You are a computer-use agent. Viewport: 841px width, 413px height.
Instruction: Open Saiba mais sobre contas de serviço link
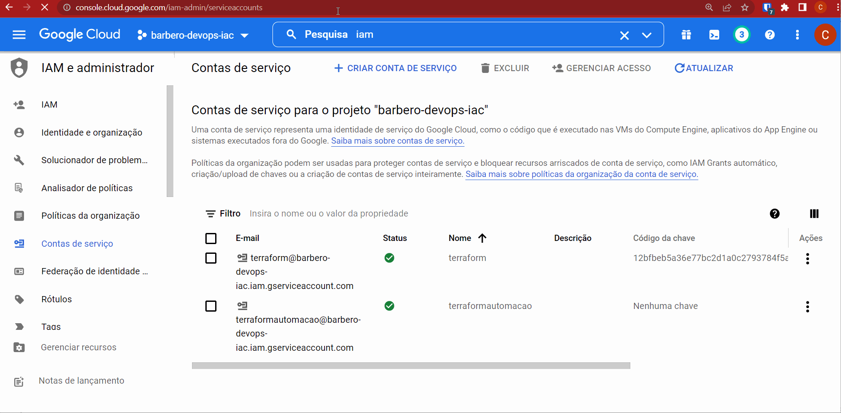click(397, 141)
